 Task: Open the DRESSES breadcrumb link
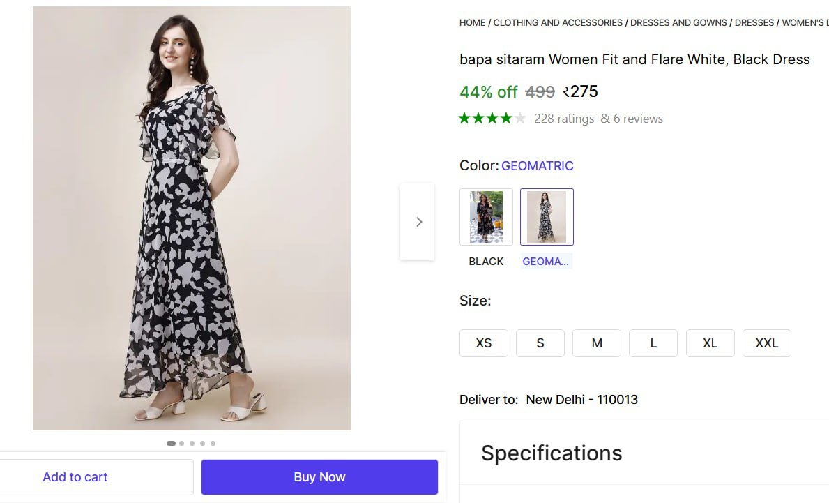[x=754, y=23]
